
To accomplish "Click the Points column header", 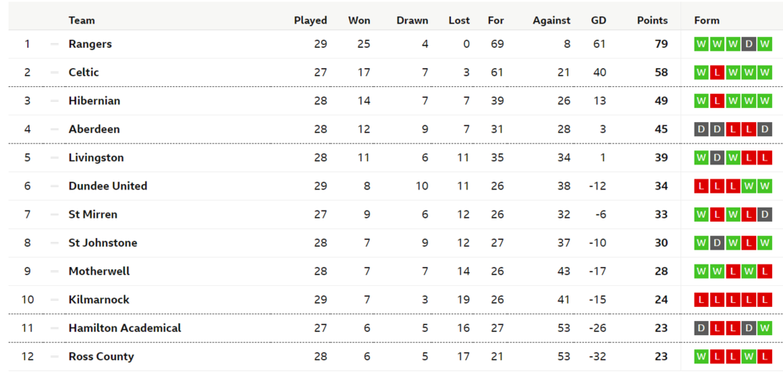I will point(652,20).
